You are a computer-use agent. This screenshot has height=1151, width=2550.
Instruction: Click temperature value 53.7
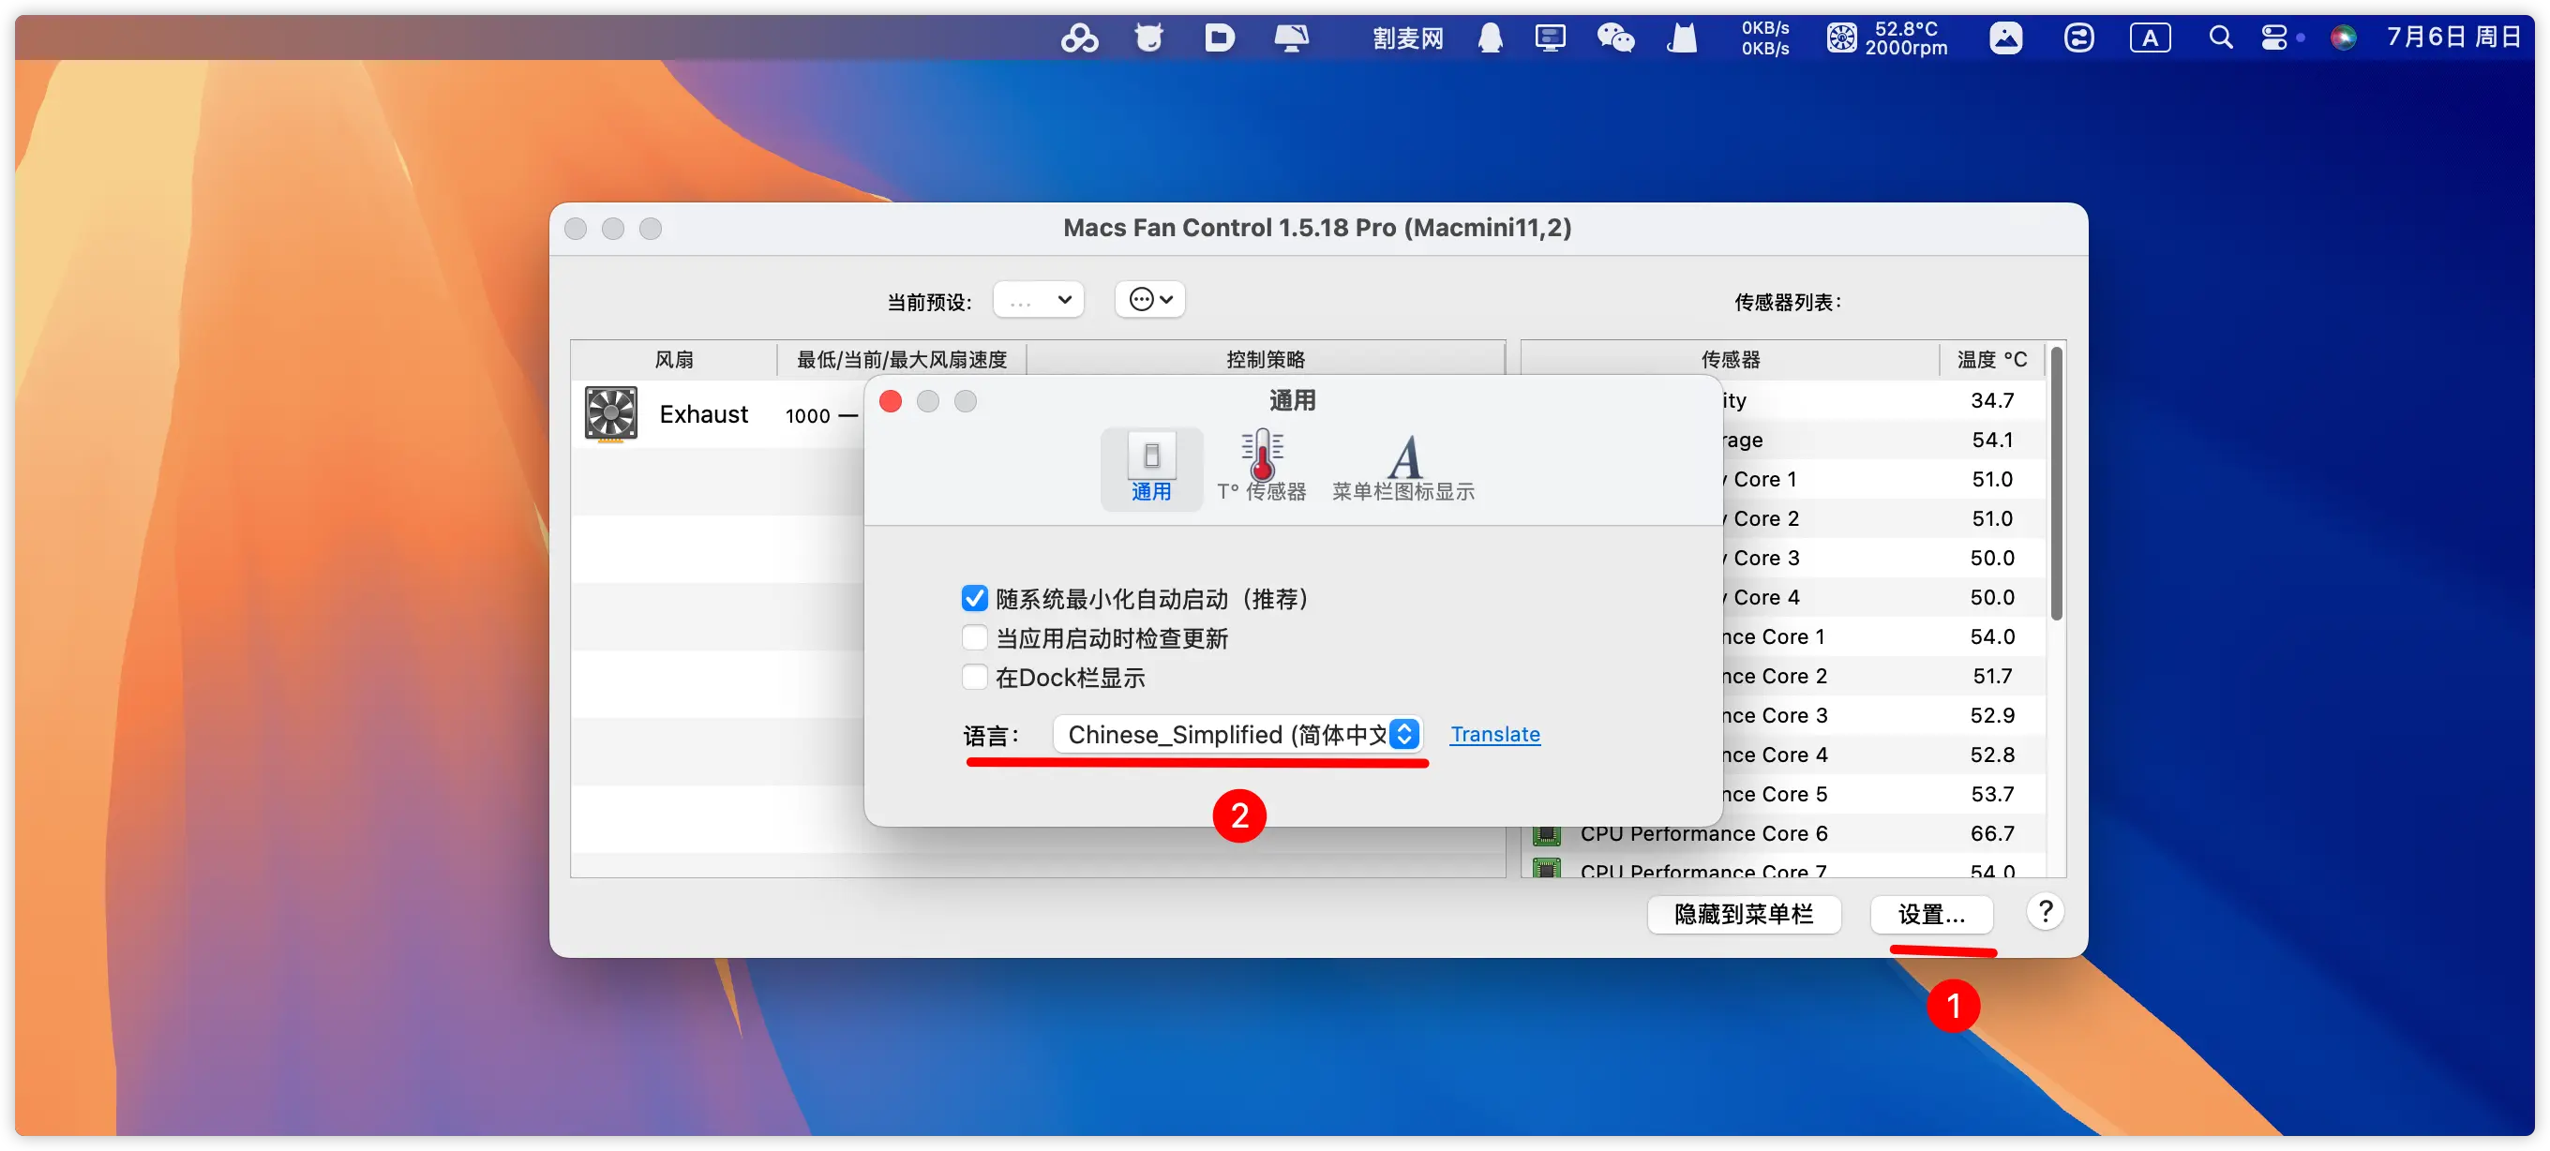pyautogui.click(x=1991, y=795)
